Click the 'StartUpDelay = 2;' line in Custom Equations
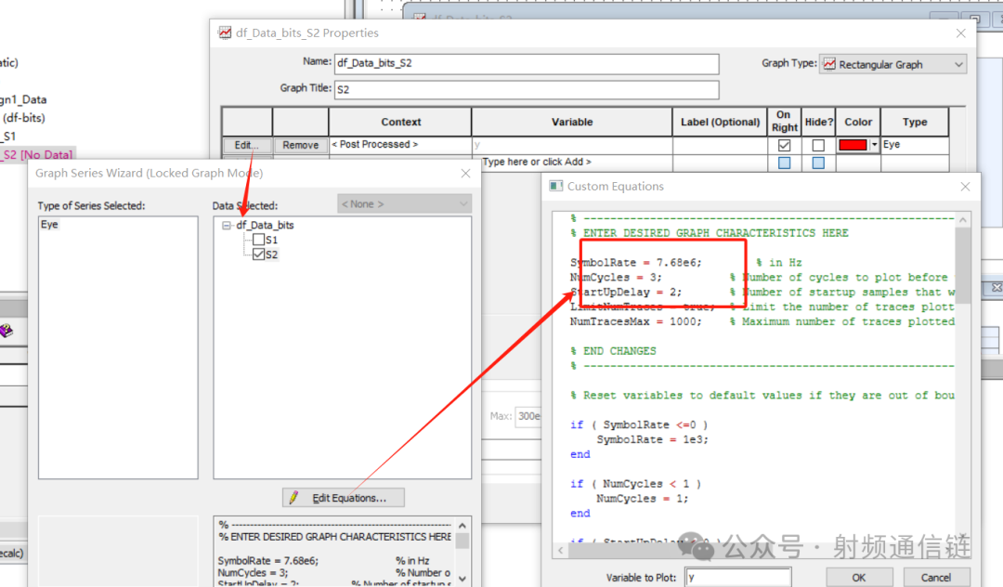This screenshot has width=1003, height=587. [x=626, y=293]
